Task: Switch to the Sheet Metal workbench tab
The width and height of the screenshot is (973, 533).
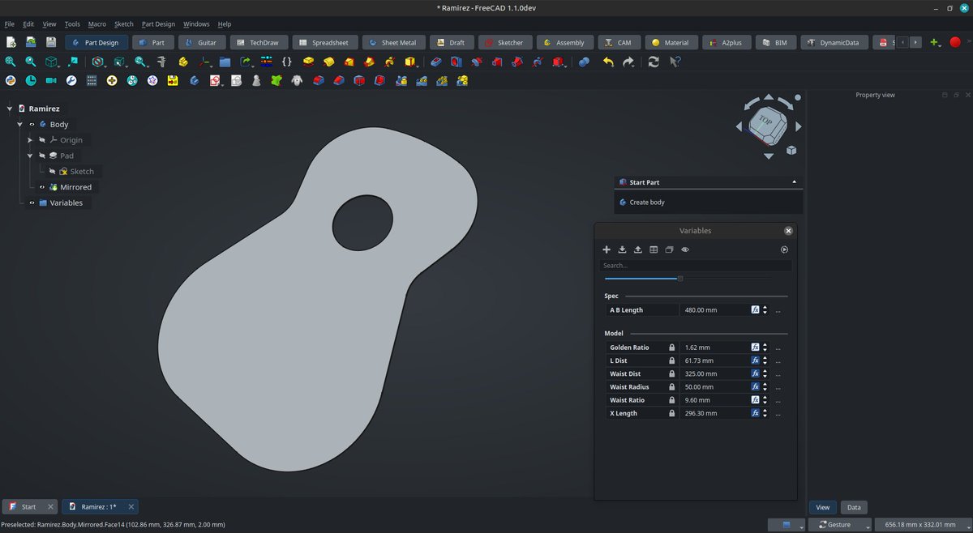Action: pyautogui.click(x=392, y=42)
